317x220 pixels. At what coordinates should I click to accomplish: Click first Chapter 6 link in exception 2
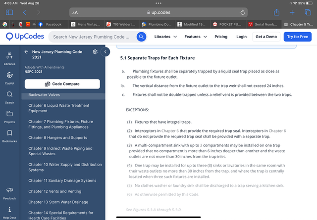(170, 131)
